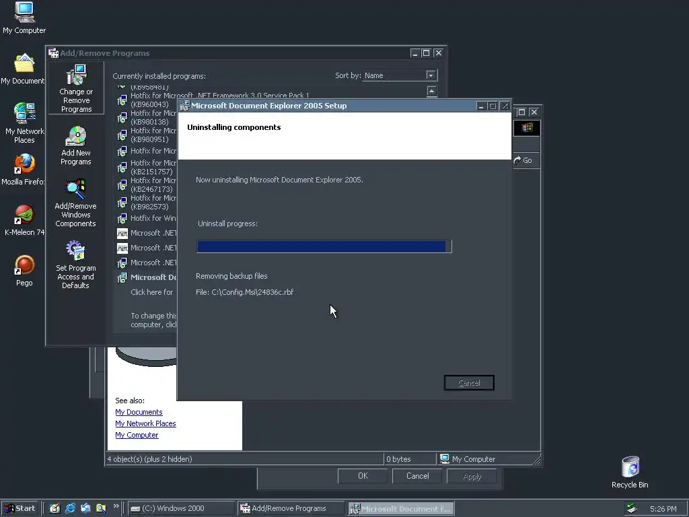The height and width of the screenshot is (517, 689).
Task: Follow the My Computer link
Action: click(x=137, y=435)
